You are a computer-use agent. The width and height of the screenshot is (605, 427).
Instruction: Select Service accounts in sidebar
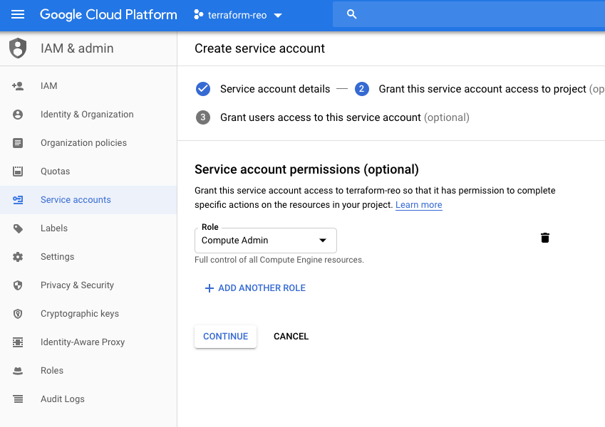click(x=76, y=200)
